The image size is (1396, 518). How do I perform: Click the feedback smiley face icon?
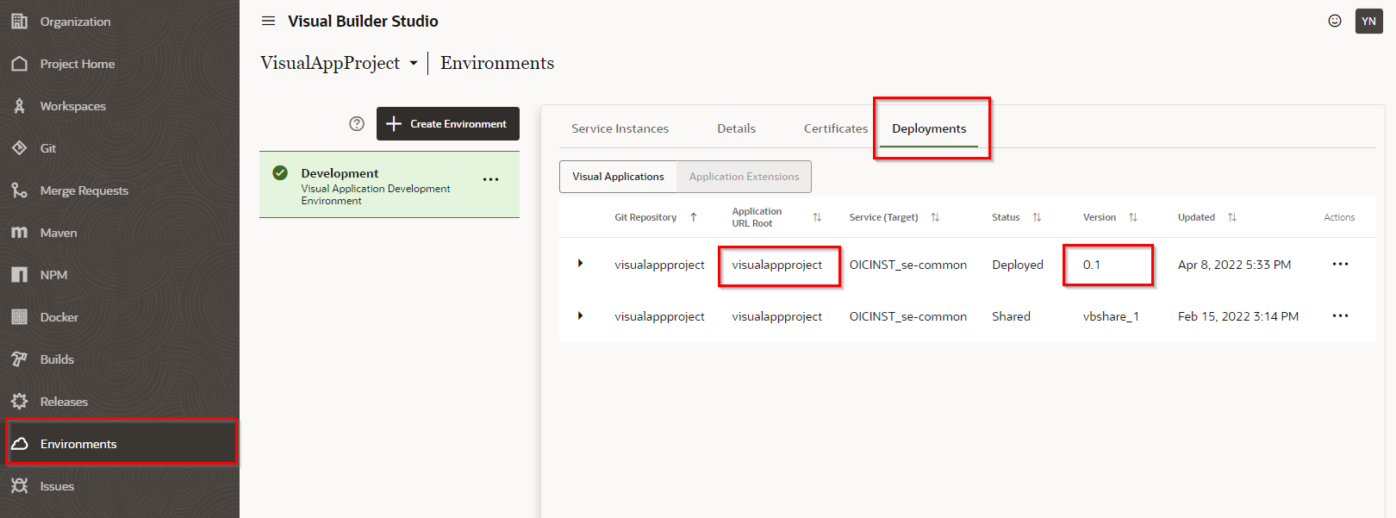(1334, 21)
